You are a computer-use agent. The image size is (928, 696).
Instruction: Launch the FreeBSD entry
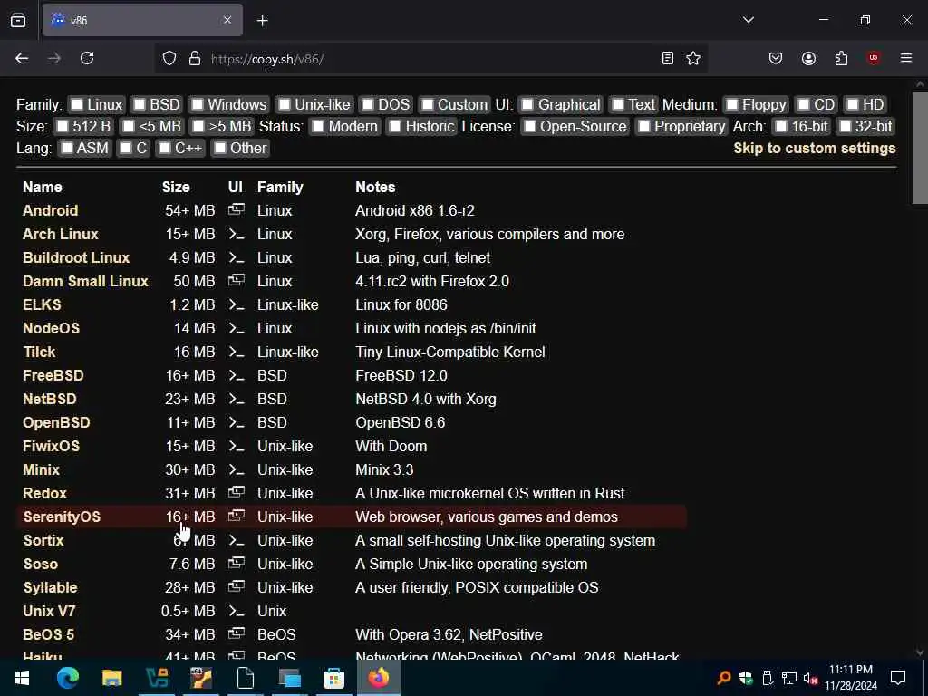pos(53,376)
